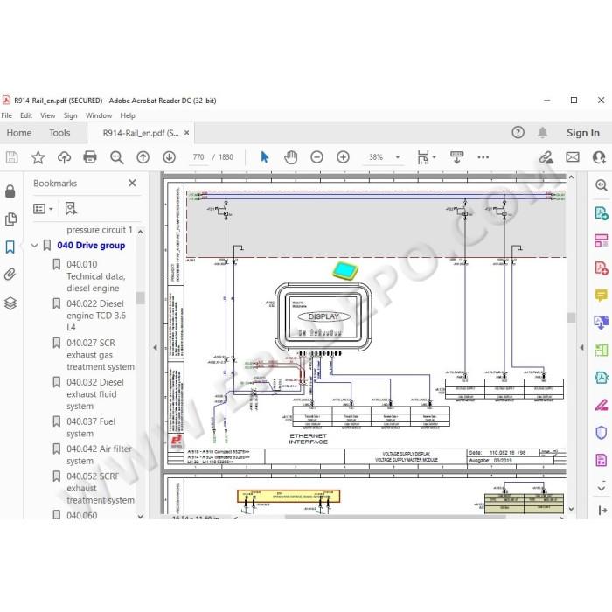This screenshot has height=612, width=612.
Task: Add a new bookmark icon
Action: (x=71, y=209)
